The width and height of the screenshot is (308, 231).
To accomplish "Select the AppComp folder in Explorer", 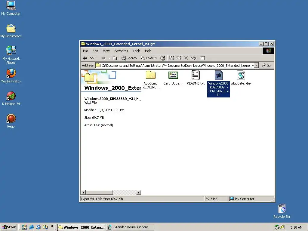I will click(150, 80).
